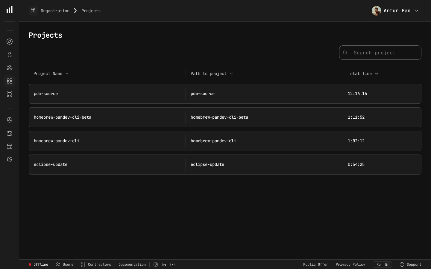The height and width of the screenshot is (269, 431).
Task: Switch language to Ru
Action: [378, 265]
